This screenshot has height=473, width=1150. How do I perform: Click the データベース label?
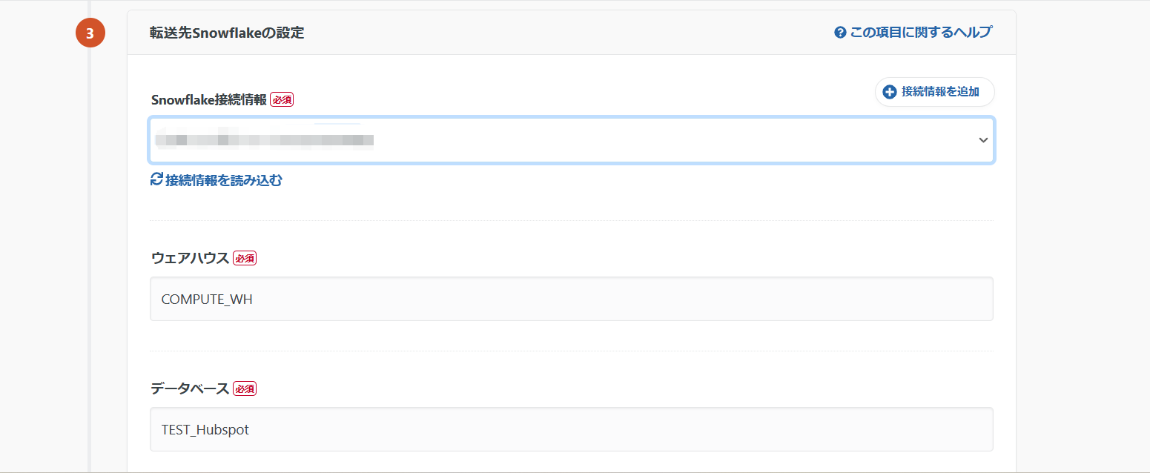pos(190,388)
